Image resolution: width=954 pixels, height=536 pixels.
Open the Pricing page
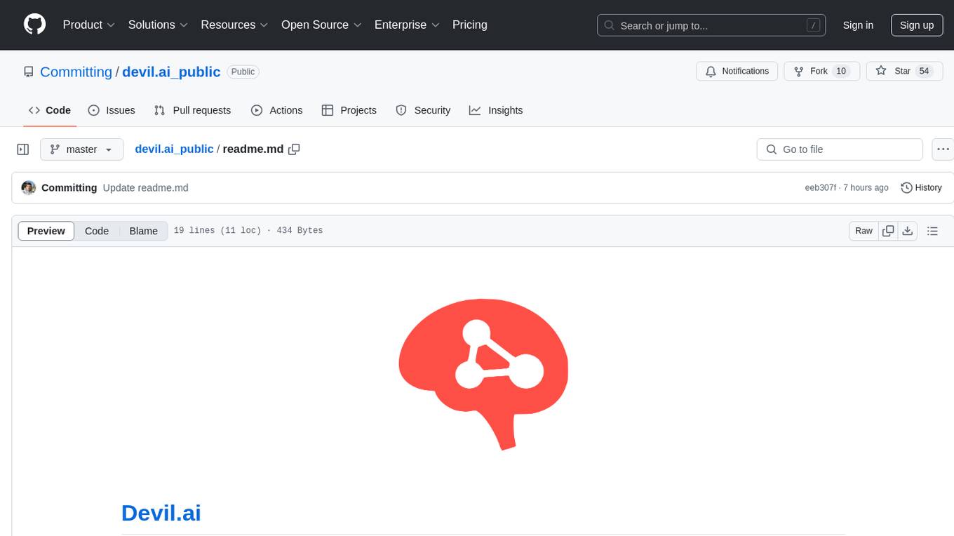(x=470, y=25)
